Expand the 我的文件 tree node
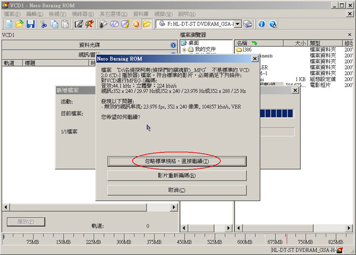Image resolution: width=356 pixels, height=255 pixels. (x=185, y=49)
